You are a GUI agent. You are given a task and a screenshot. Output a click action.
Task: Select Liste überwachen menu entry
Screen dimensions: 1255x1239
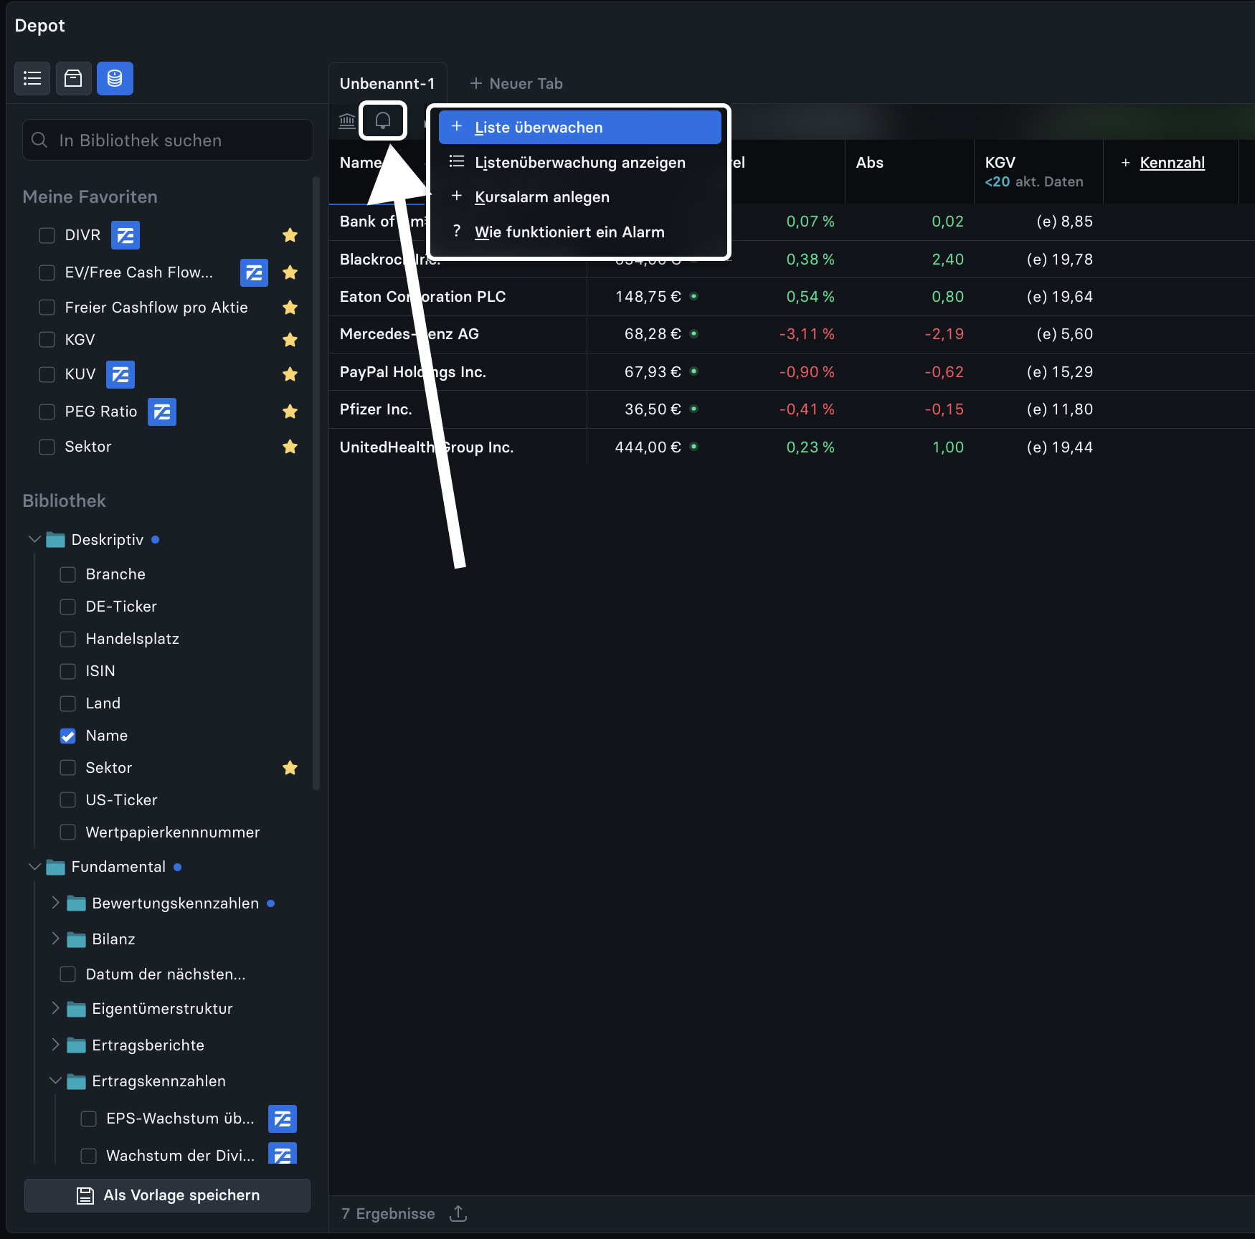point(579,127)
